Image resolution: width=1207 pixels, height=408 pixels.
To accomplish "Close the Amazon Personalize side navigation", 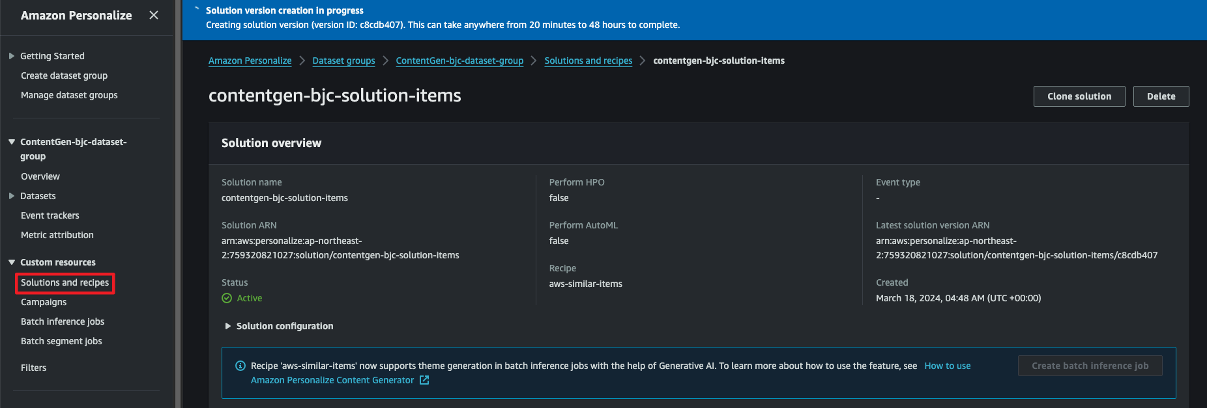I will pos(154,15).
